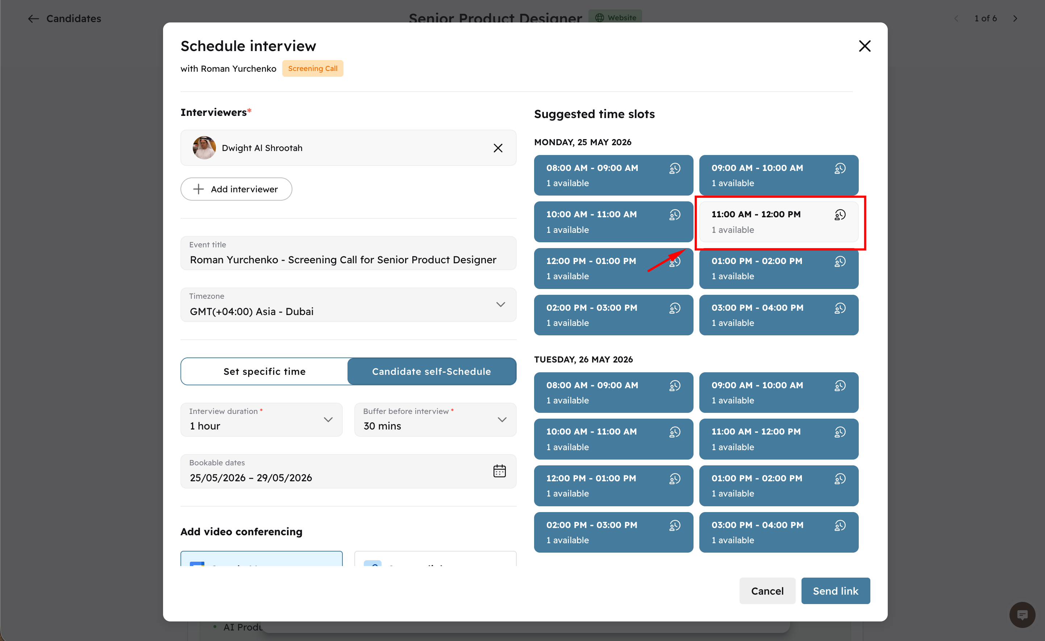Select Monday 02:00 PM - 03:00 PM slot
The height and width of the screenshot is (641, 1045).
click(613, 315)
